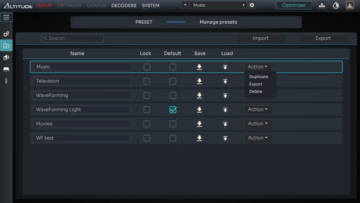Lock the WF test preset
The image size is (360, 203).
(147, 138)
